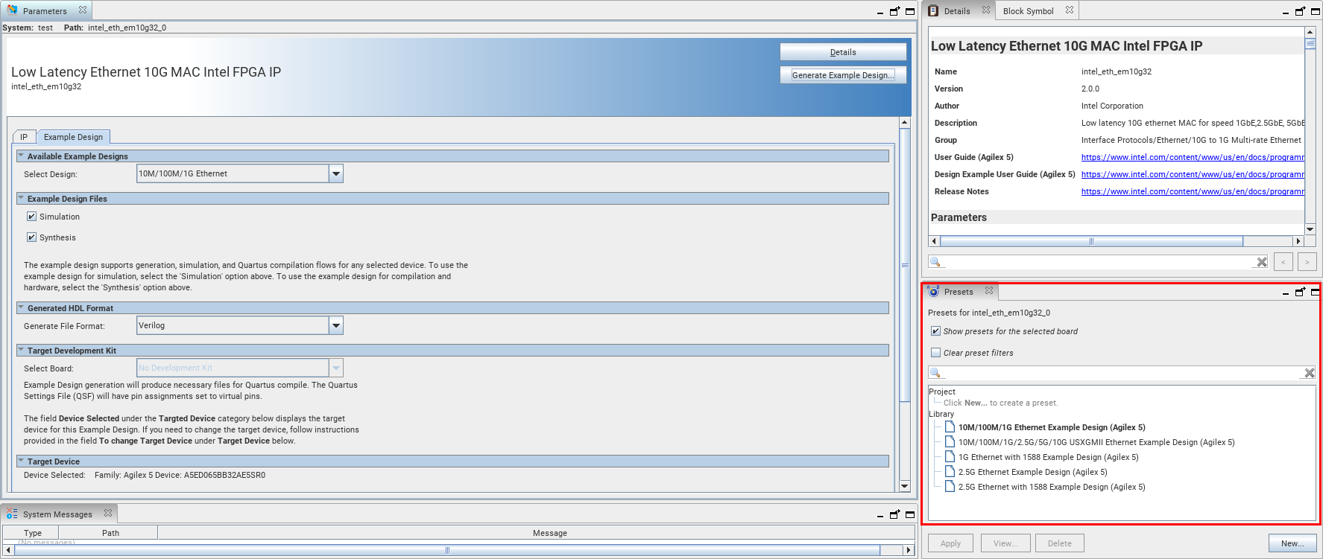Screen dimensions: 1323x559
Task: Collapse the Example Design Files section
Action: click(22, 199)
